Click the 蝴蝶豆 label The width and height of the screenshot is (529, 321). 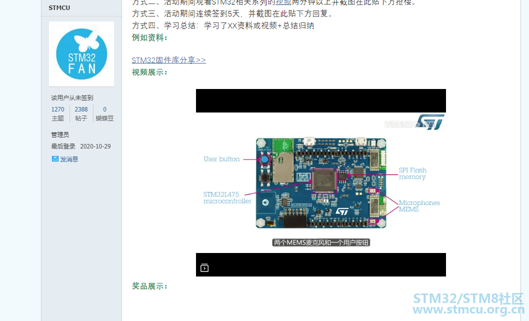coord(104,118)
